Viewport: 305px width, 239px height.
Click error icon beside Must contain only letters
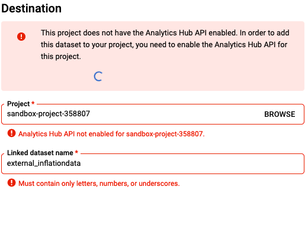point(11,183)
